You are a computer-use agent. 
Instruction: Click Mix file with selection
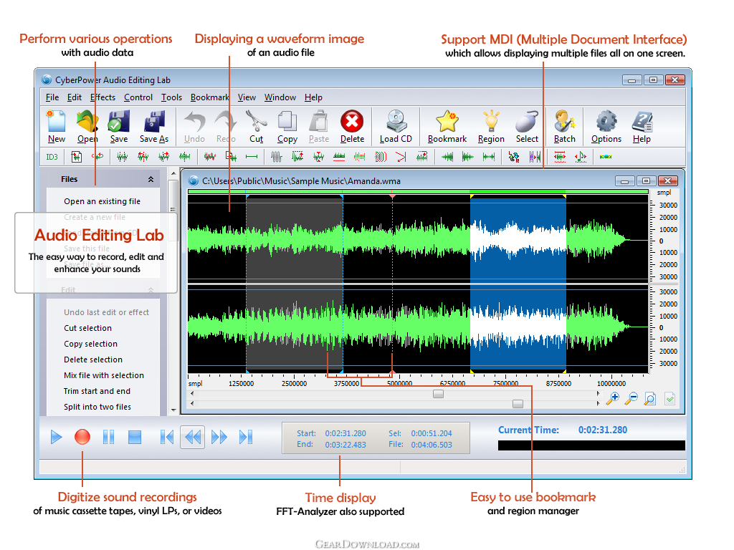point(104,375)
